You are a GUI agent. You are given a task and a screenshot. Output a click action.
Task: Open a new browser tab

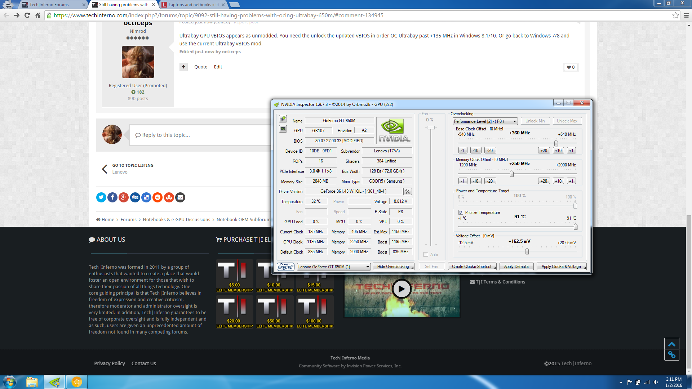(235, 5)
